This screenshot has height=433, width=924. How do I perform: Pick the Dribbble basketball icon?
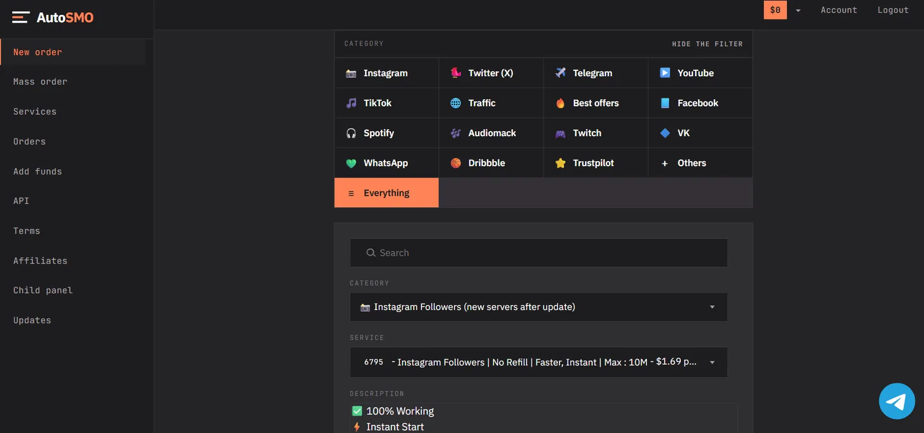pos(456,163)
